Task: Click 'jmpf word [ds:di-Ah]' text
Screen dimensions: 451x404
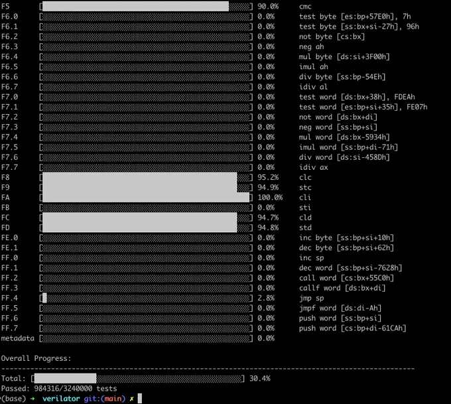Action: tap(340, 308)
